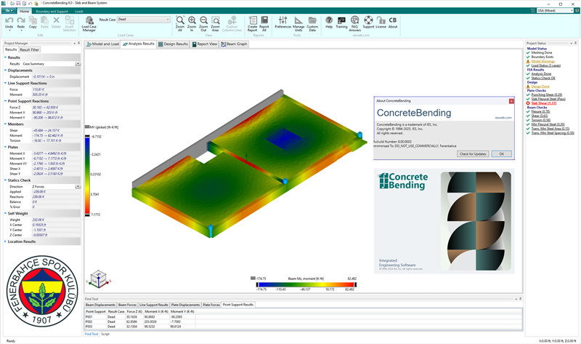Open FAQ Answers icon
This screenshot has width=581, height=344.
point(354,20)
